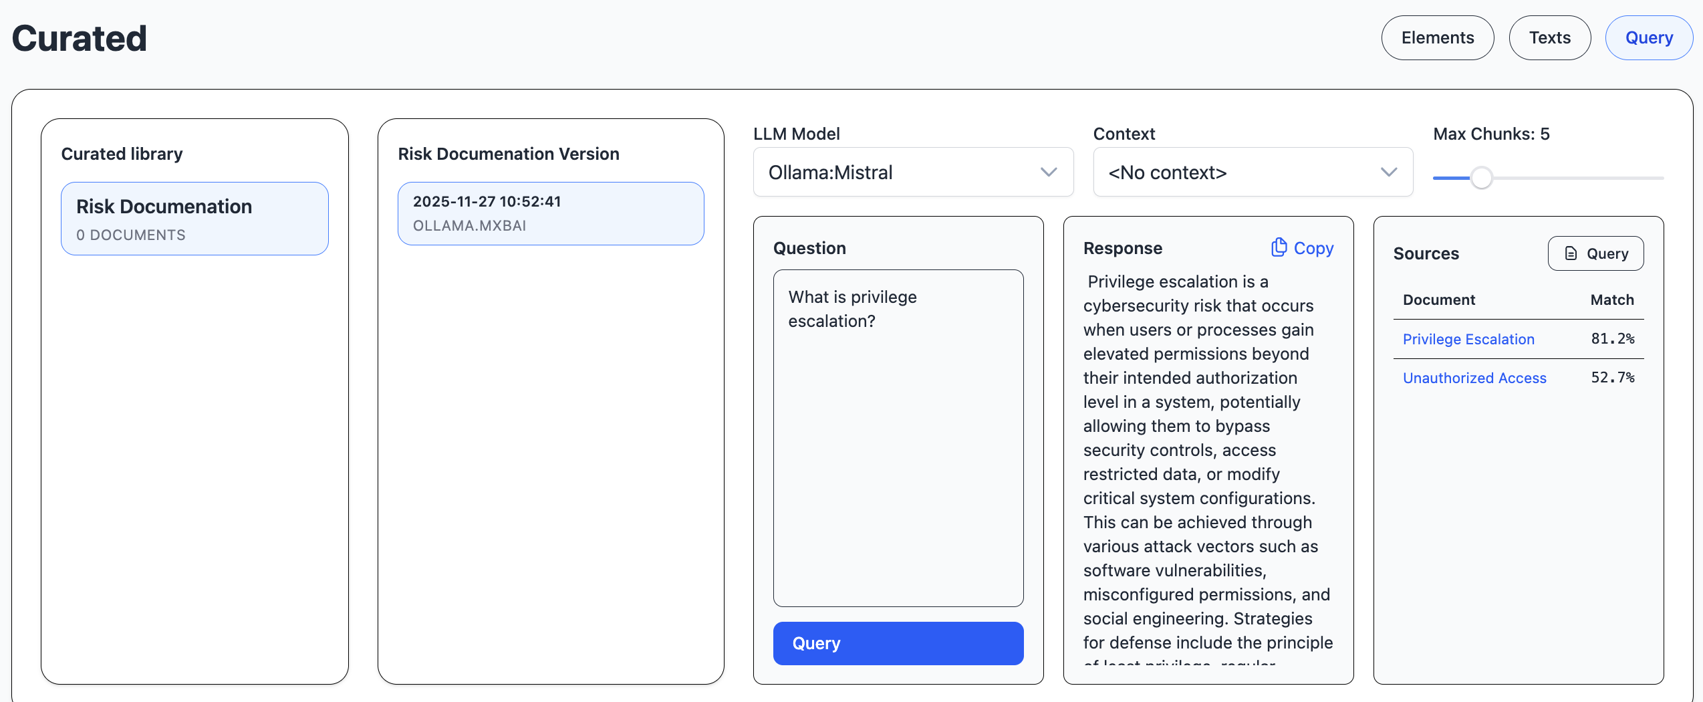The image size is (1703, 702).
Task: Click the document icon in Sources Query button
Action: 1571,253
